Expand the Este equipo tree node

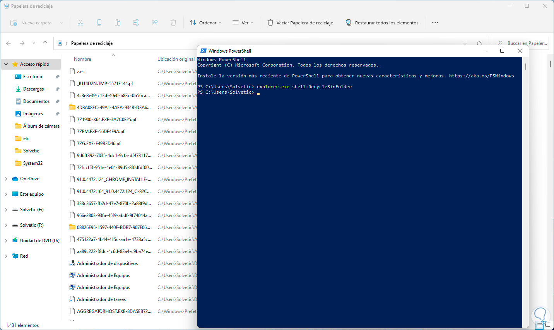click(x=6, y=194)
